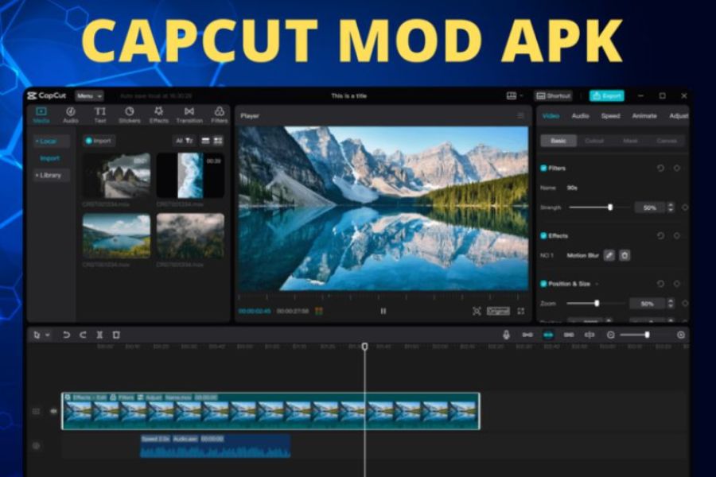This screenshot has width=716, height=477.
Task: Open the Filters panel icon
Action: [x=220, y=111]
